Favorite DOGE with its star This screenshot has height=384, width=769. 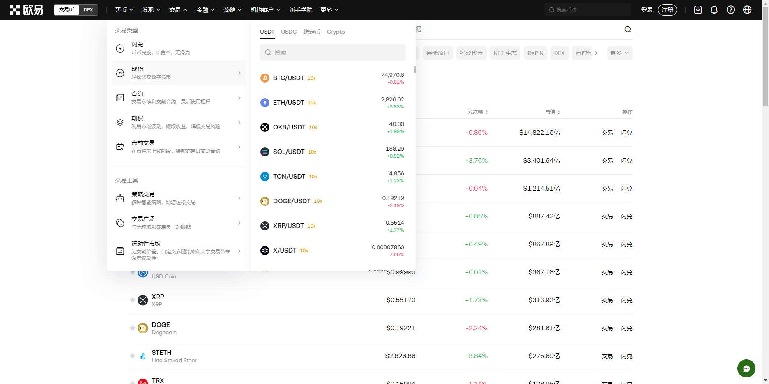pos(132,328)
